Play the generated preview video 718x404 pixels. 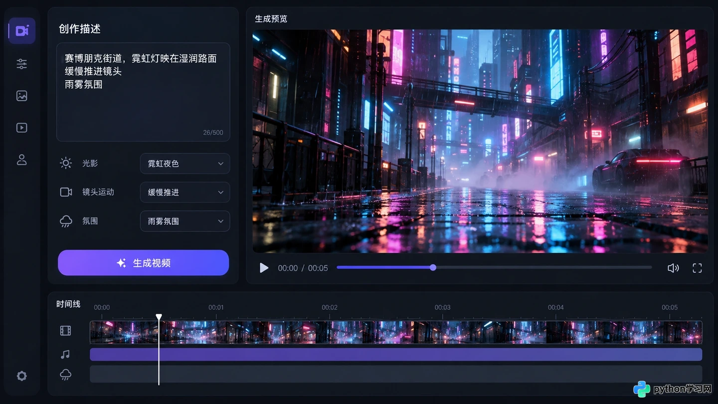264,268
